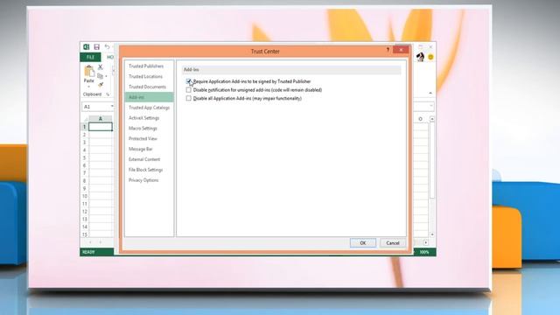The height and width of the screenshot is (315, 560).
Task: Click row 5 header
Action: coord(84,157)
